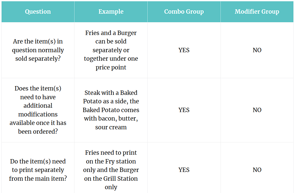Viewport: 295px width, 193px height.
Task: Select the 'Fries and a Burger' example cell
Action: pyautogui.click(x=111, y=50)
